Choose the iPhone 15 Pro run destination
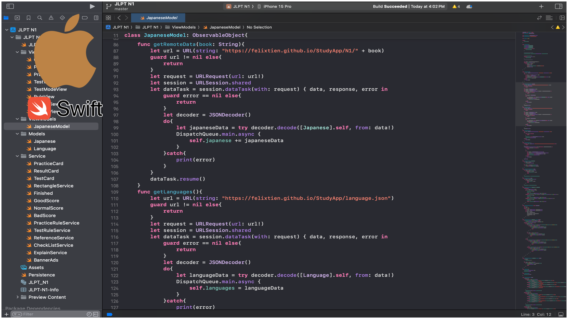This screenshot has width=568, height=319. point(274,6)
